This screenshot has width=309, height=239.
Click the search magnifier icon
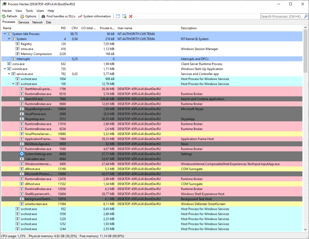306,16
